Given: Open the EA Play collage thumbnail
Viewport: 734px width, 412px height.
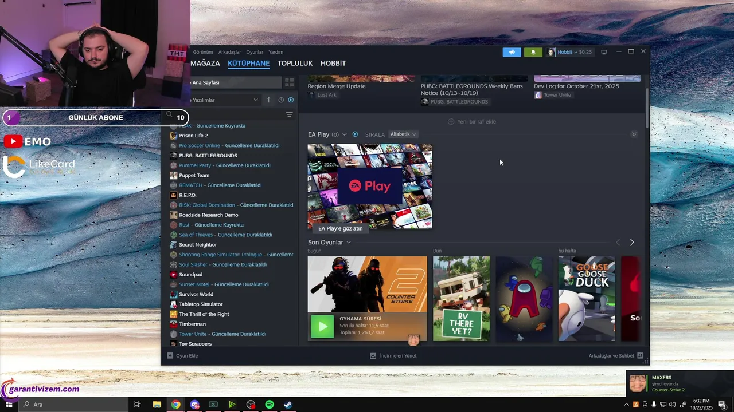Looking at the screenshot, I should click(370, 187).
